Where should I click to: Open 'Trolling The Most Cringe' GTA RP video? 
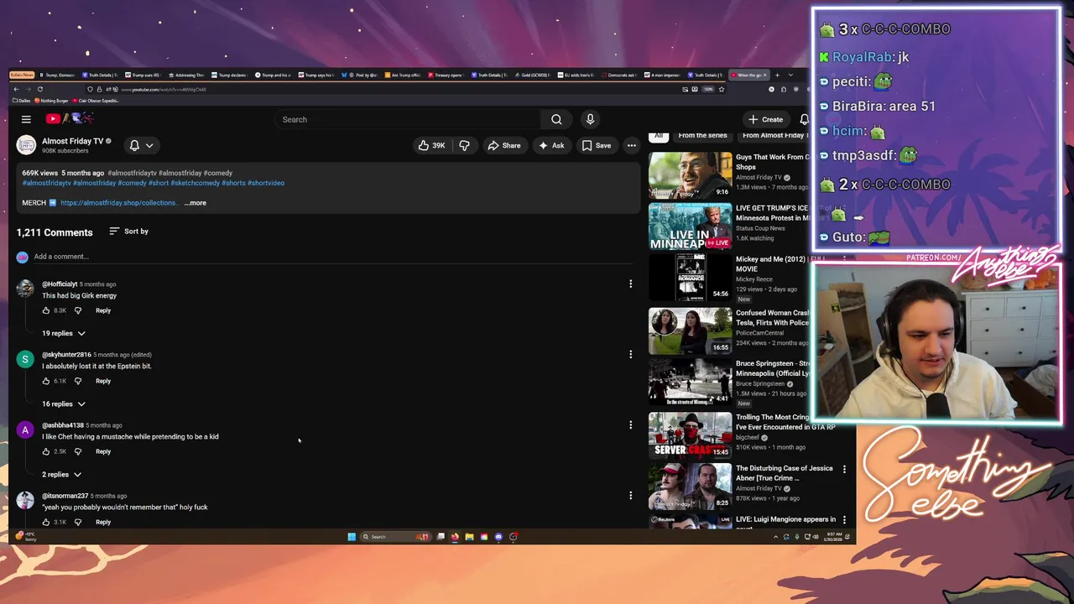(690, 434)
